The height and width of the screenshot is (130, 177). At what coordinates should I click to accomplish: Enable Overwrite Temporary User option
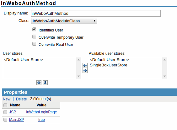pyautogui.click(x=34, y=37)
